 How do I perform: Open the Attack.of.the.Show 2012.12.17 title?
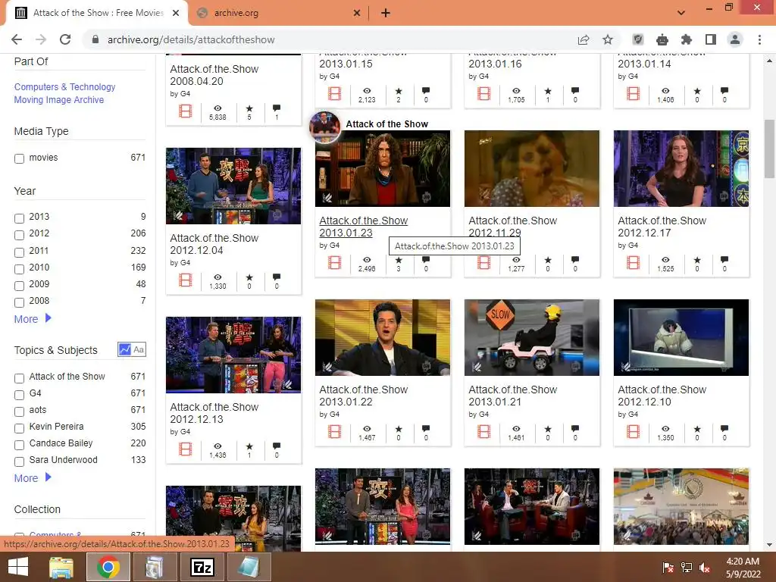point(662,227)
